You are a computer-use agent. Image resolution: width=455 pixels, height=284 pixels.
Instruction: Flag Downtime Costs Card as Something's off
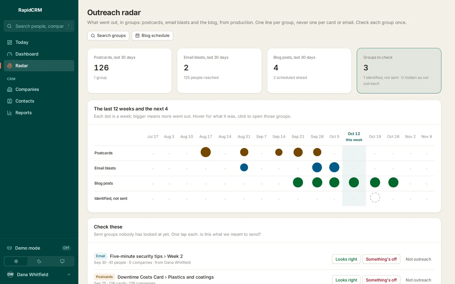[381, 280]
